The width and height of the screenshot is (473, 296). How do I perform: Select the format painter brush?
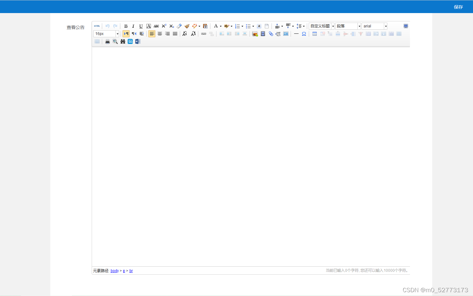[187, 26]
